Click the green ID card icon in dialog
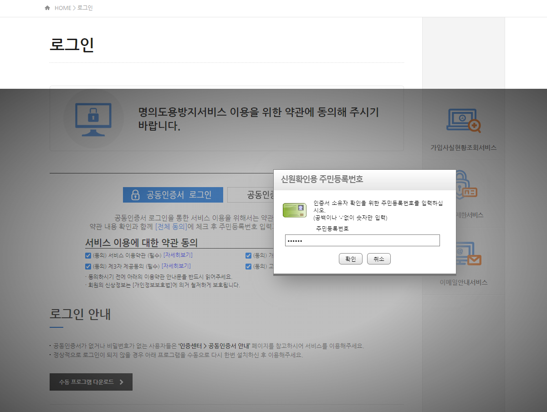This screenshot has width=547, height=412. 294,210
